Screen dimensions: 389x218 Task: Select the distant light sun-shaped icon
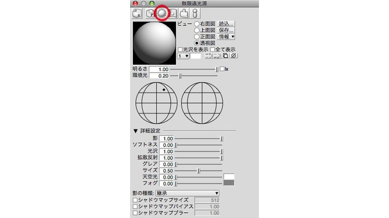coord(162,13)
